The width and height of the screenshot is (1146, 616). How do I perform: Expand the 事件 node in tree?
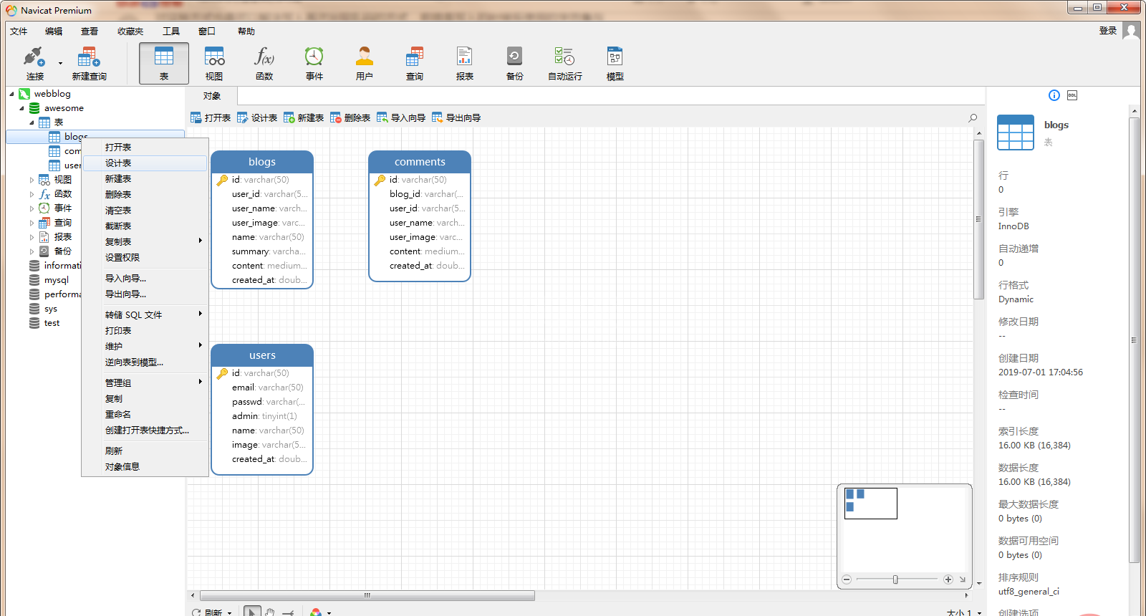[x=32, y=208]
